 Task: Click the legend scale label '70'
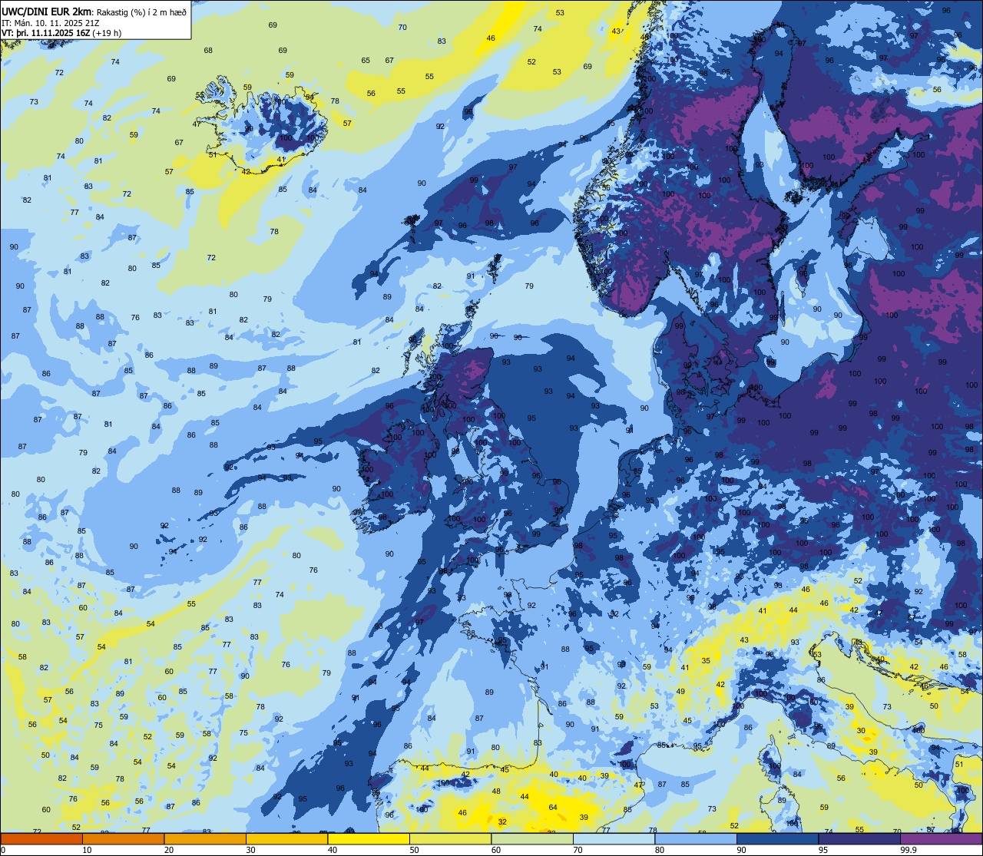[x=578, y=850]
